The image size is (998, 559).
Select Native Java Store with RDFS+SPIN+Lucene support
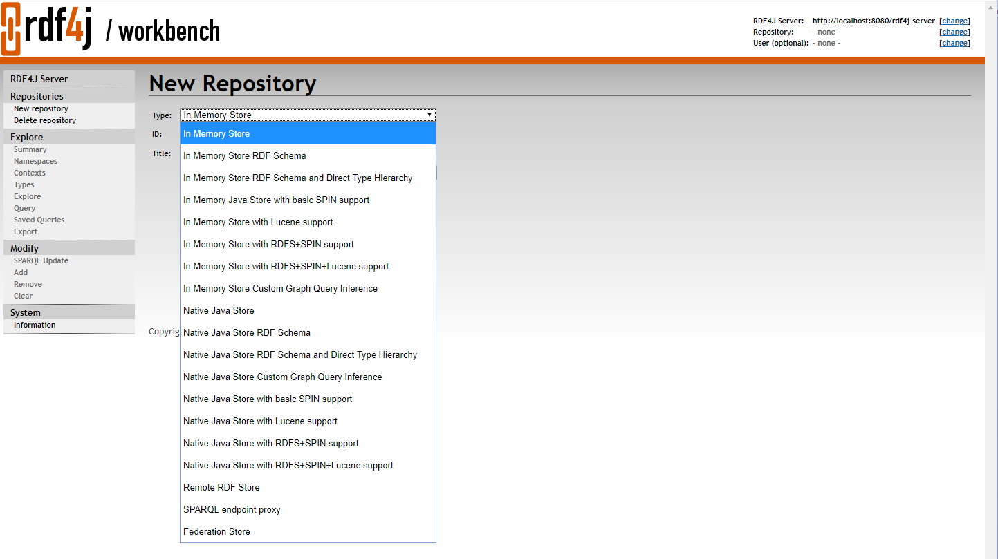(x=308, y=465)
